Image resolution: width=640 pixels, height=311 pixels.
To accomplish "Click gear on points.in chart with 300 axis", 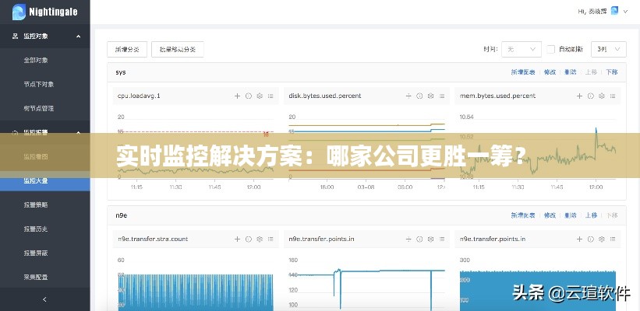I will 601,239.
